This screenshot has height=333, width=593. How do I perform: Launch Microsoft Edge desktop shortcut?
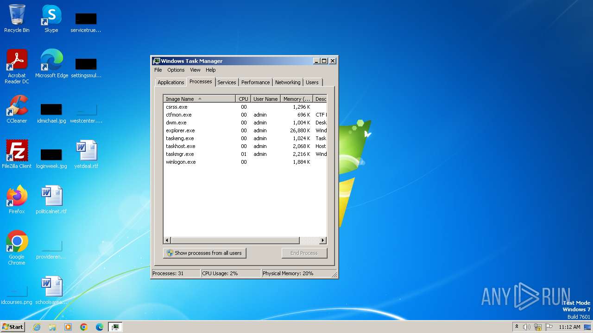(x=51, y=63)
